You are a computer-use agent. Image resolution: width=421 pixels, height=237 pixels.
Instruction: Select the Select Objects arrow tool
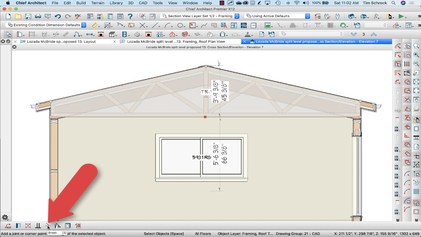point(9,34)
